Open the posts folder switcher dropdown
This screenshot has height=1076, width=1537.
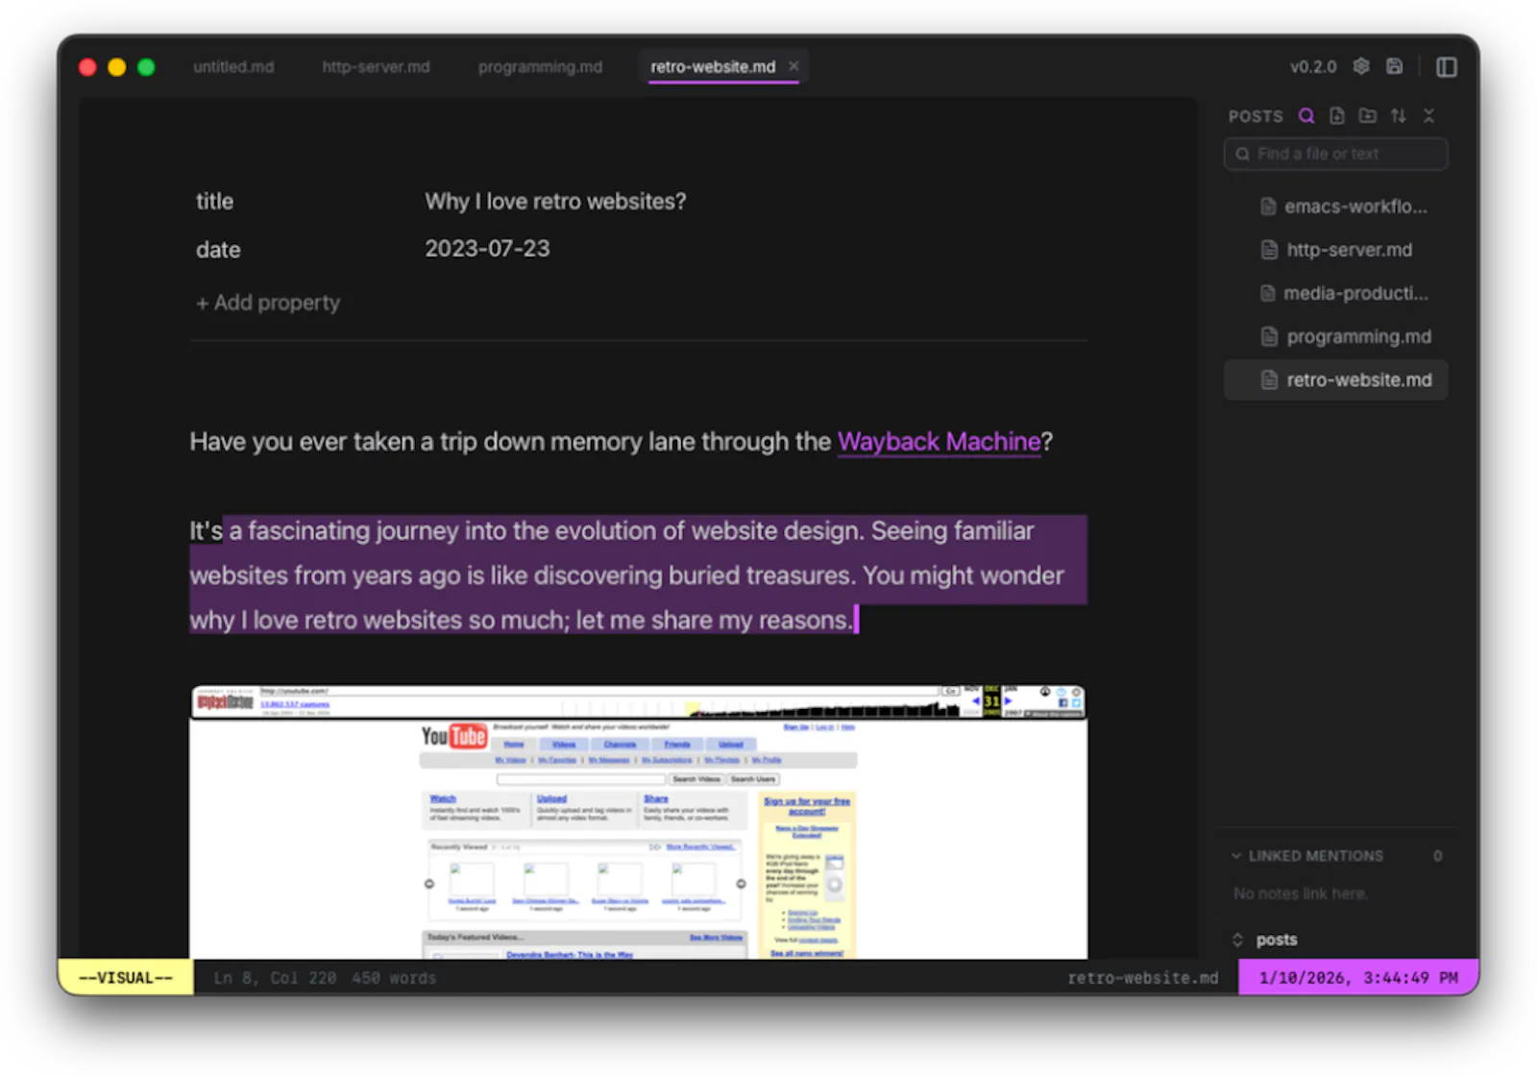(1265, 940)
